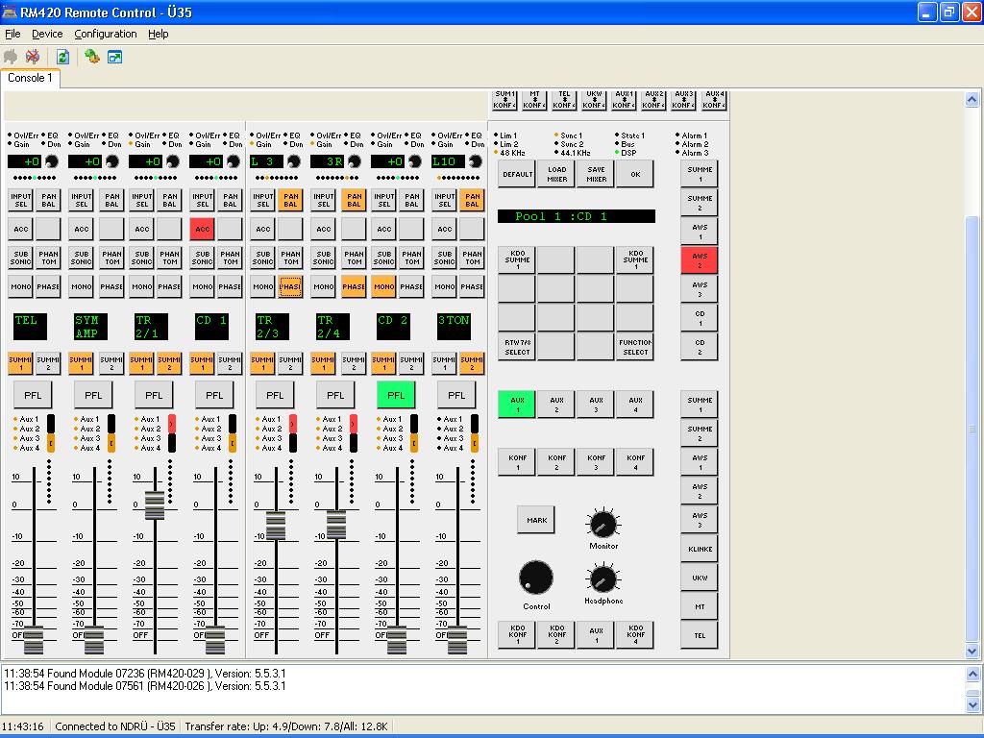This screenshot has width=984, height=738.
Task: Toggle MONO on the CD 2 channel
Action: (x=384, y=286)
